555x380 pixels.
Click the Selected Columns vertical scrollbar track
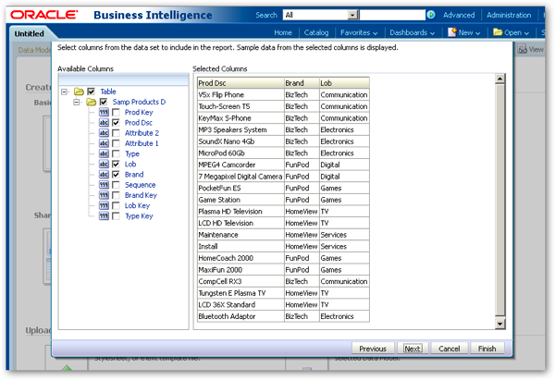499,201
